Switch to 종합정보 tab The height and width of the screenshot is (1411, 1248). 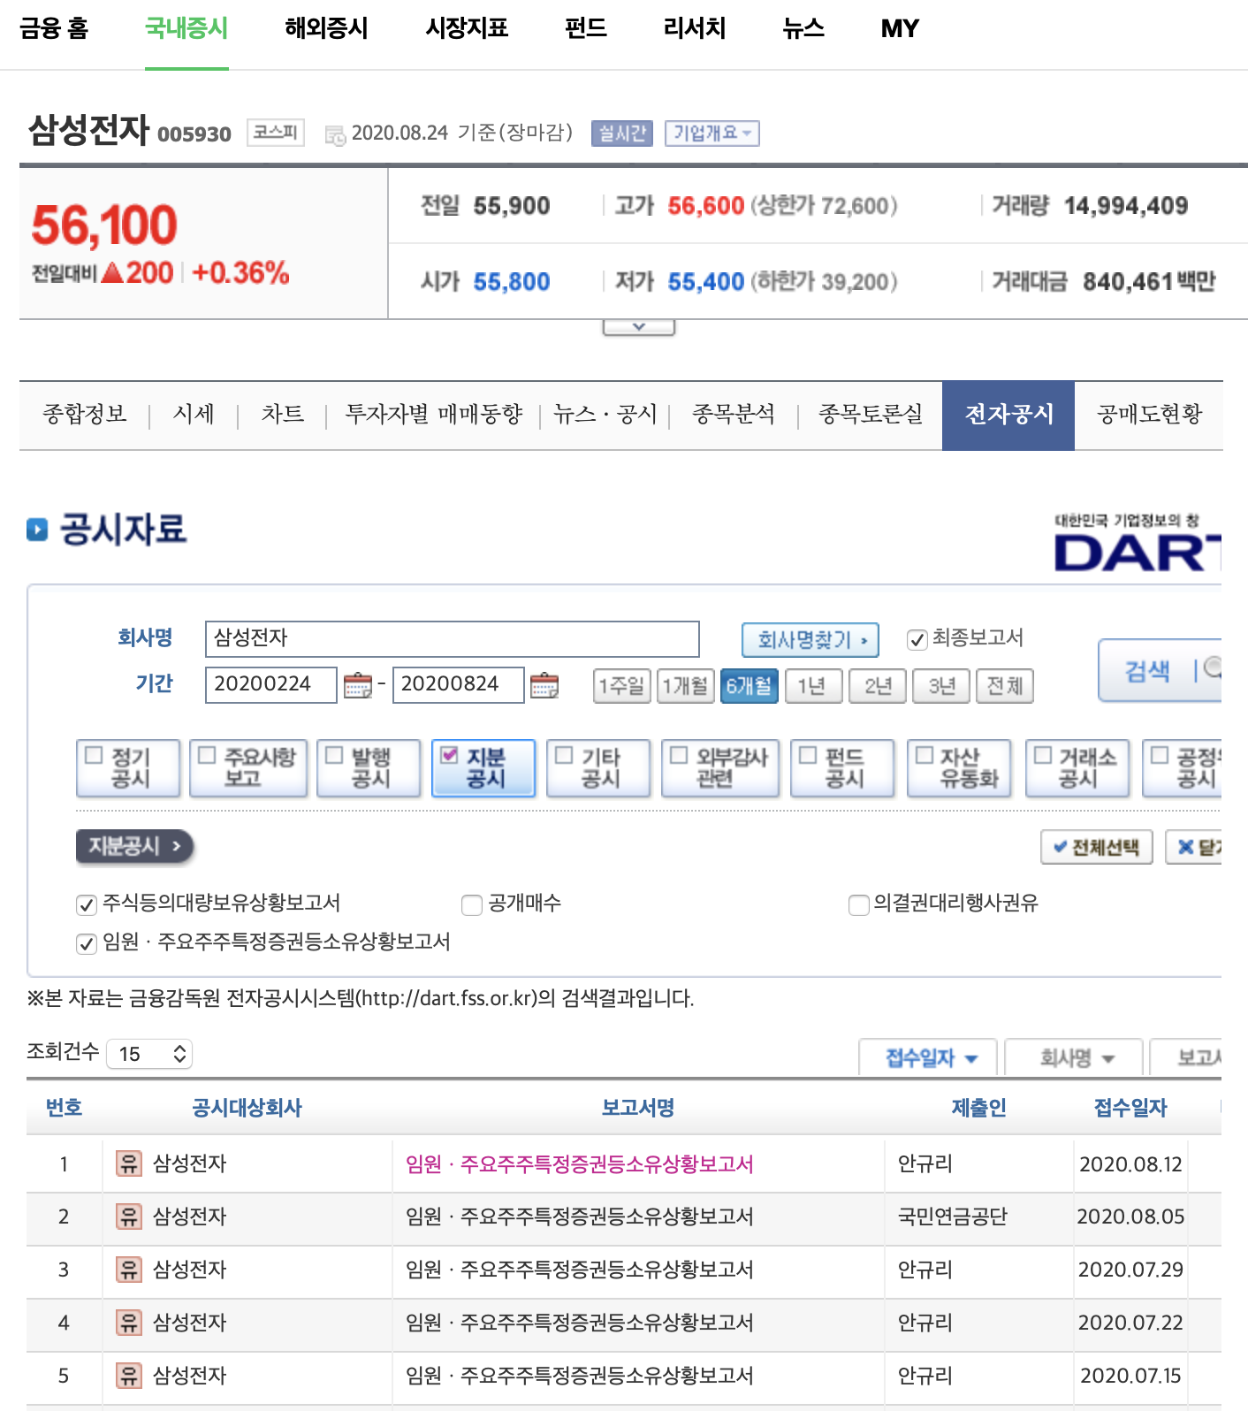coord(85,414)
